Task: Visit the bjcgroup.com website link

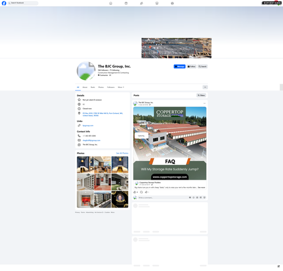Action: (x=88, y=125)
